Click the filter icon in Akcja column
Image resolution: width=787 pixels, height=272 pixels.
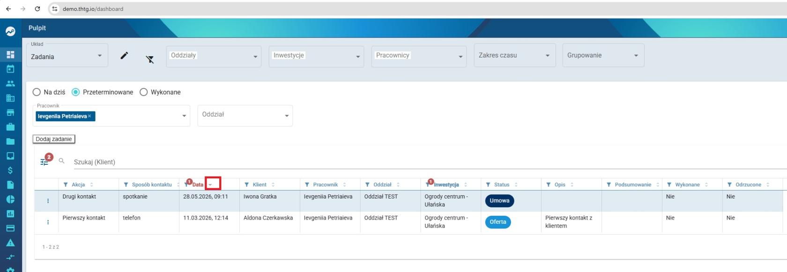tap(66, 184)
